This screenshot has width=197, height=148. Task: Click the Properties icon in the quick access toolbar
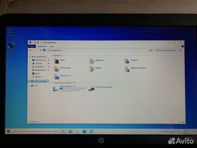35,42
